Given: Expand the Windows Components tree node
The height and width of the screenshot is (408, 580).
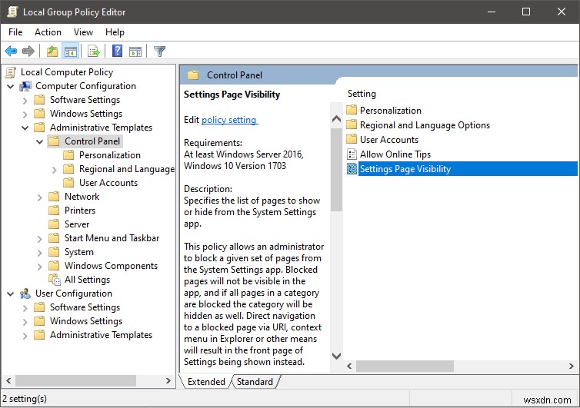Looking at the screenshot, I should click(x=40, y=266).
